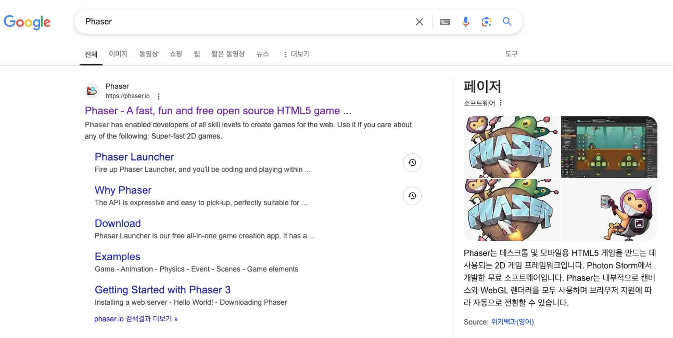Switch to the 짧은 동영상 tab

[x=228, y=54]
